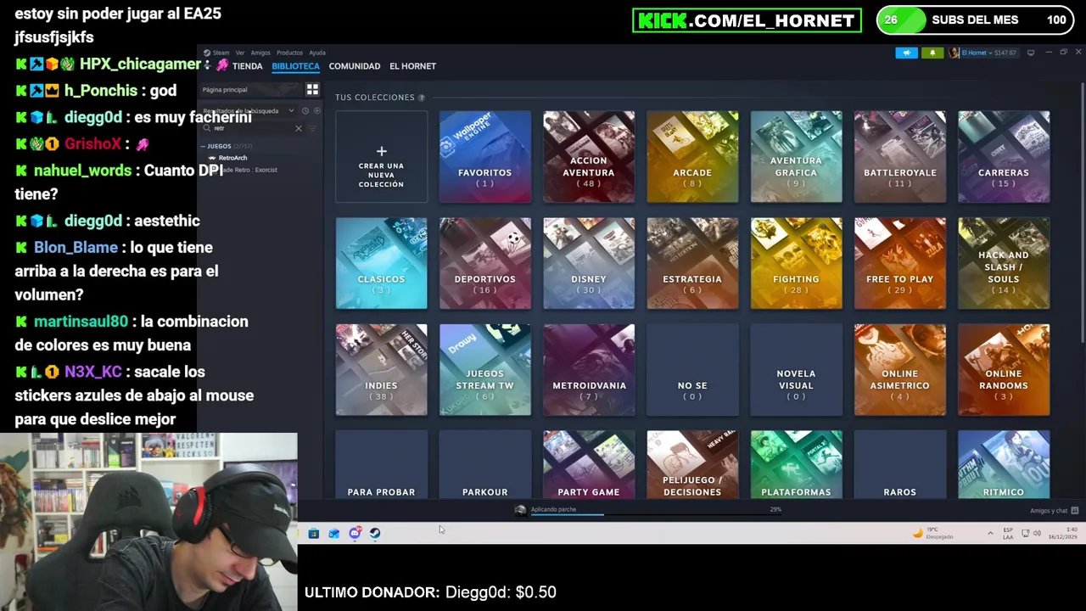Screen dimensions: 1086x611
Task: Open the Plataformas collection
Action: pyautogui.click(x=796, y=464)
